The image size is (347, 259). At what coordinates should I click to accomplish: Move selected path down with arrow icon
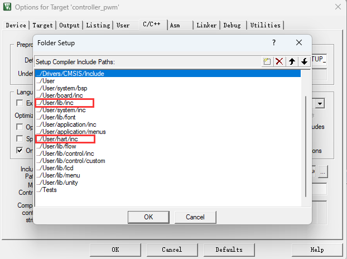coord(304,61)
